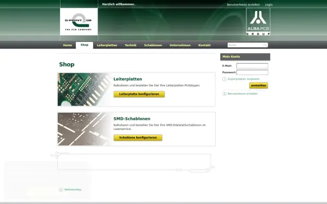The width and height of the screenshot is (327, 204).
Task: Click Leiterplatte konfigurieren button
Action: [x=139, y=94]
